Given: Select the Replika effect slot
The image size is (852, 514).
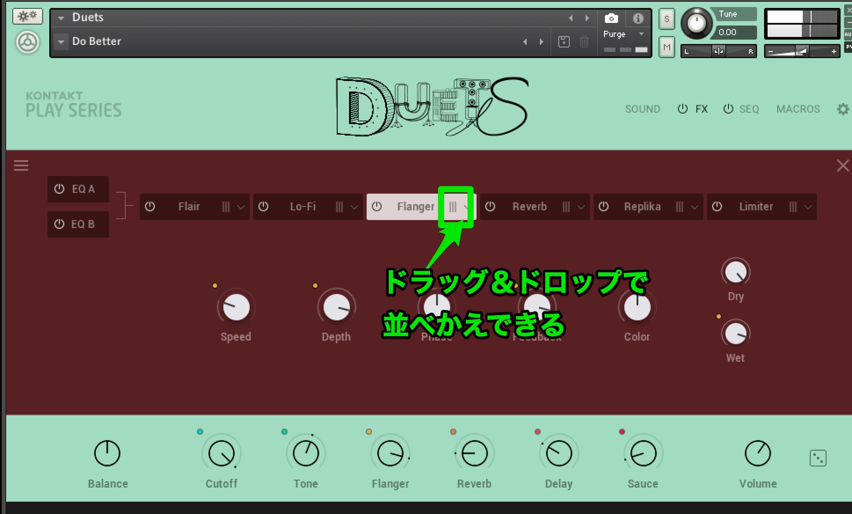Looking at the screenshot, I should pyautogui.click(x=642, y=206).
